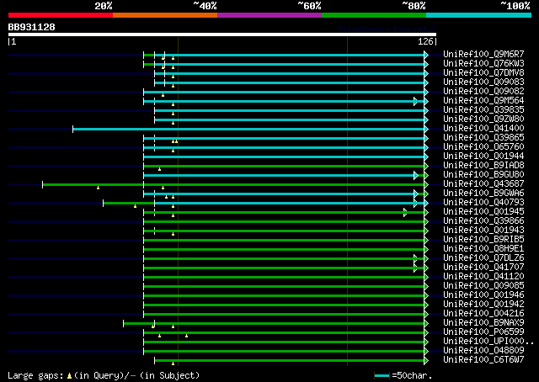Select the UniRef100_Q41707 label
This screenshot has height=382, width=539.
click(x=483, y=268)
